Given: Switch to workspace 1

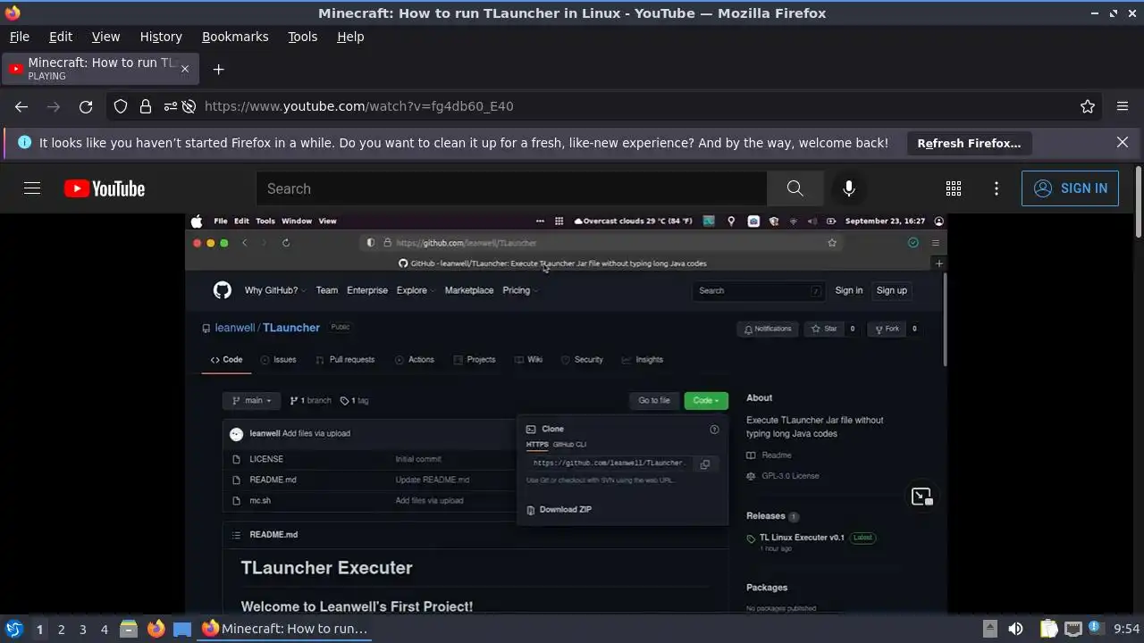Looking at the screenshot, I should (39, 629).
